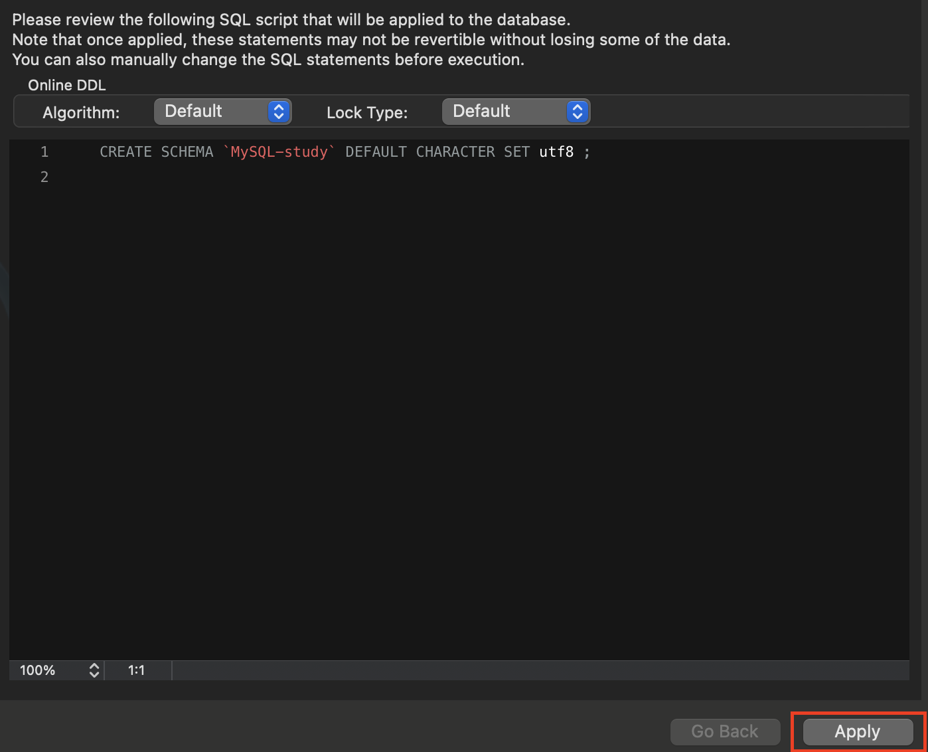Screen dimensions: 928x752
Task: Click line number 2 in the editor gutter
Action: click(44, 177)
